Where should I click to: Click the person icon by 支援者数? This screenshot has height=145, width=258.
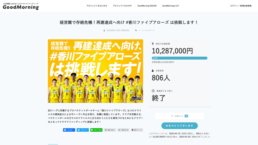[x=153, y=71]
